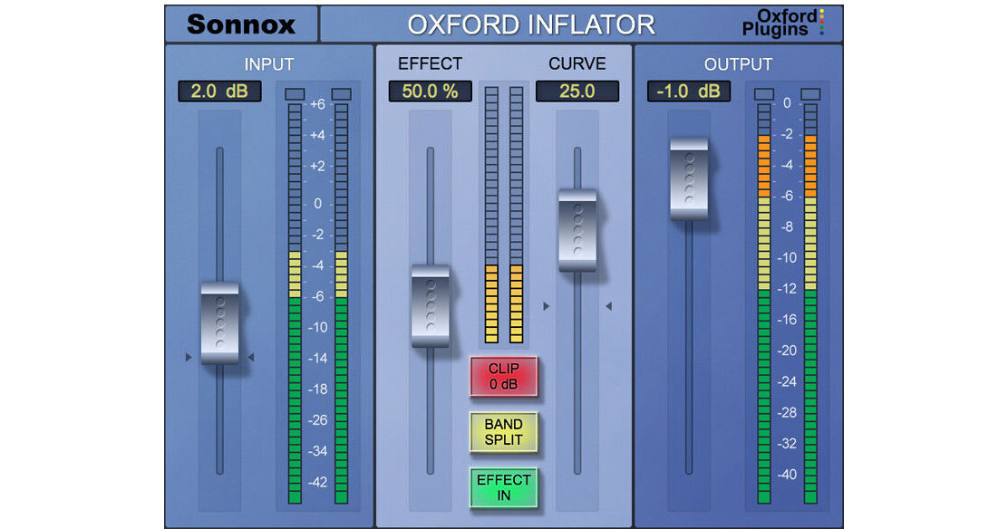This screenshot has height=529, width=1008.
Task: Toggle the EFFECT IN button
Action: coord(503,488)
